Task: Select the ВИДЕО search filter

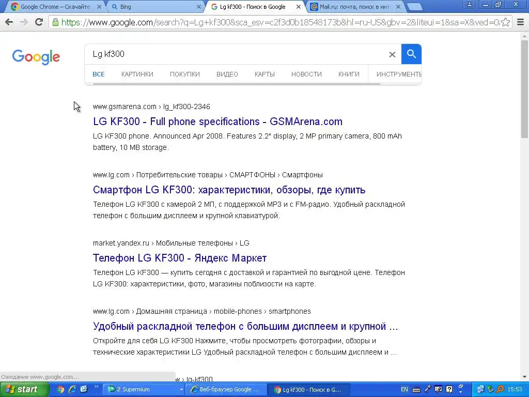Action: click(227, 74)
